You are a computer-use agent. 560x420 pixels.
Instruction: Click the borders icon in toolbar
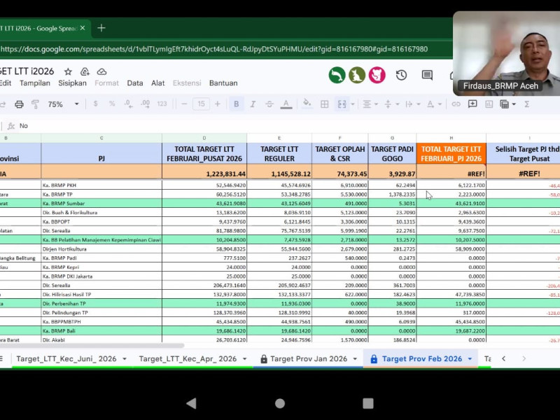pos(324,104)
